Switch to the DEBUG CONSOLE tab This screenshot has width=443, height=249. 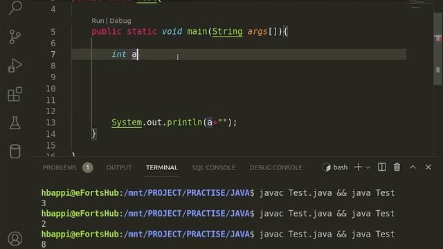[276, 167]
